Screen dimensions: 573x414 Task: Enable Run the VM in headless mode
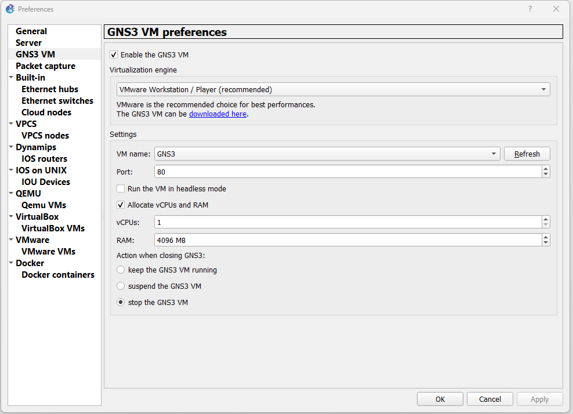click(121, 188)
